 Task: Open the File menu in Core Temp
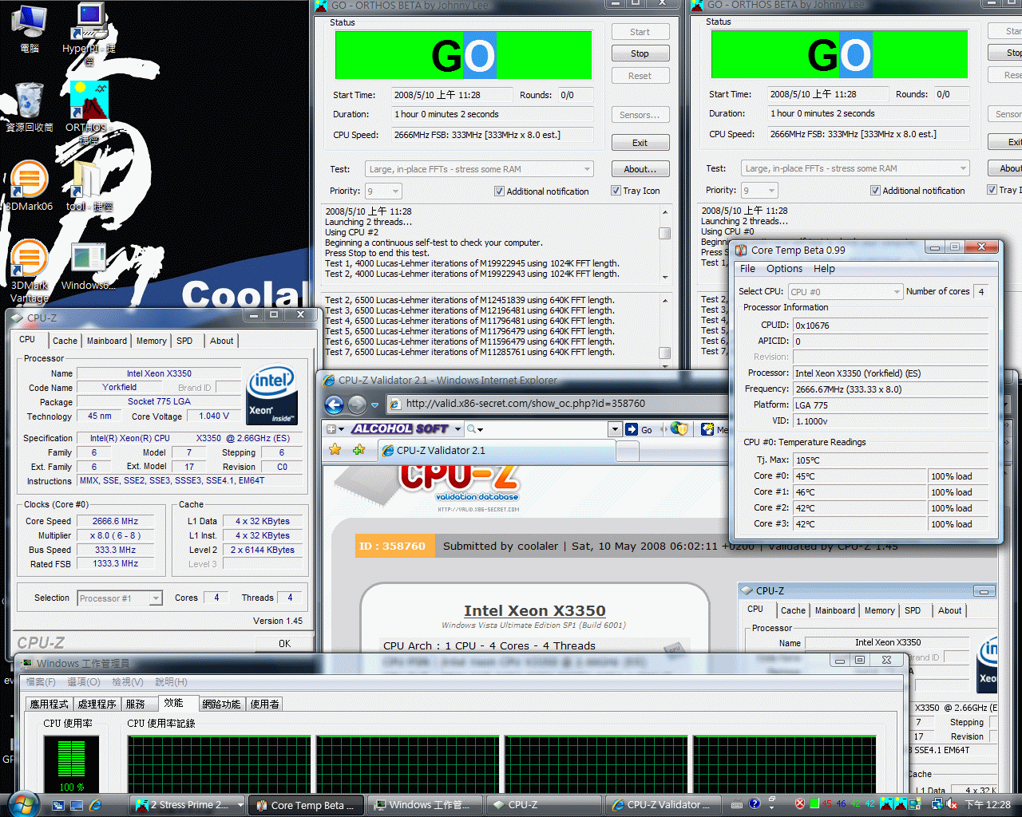tap(747, 269)
